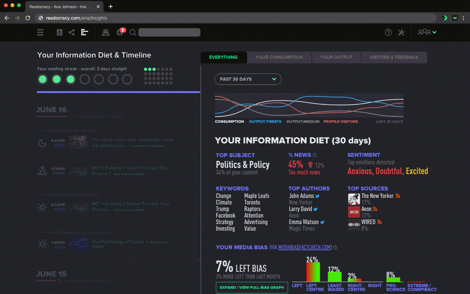Click 'Politics & Policy' top subject
470x294 pixels.
tap(243, 165)
